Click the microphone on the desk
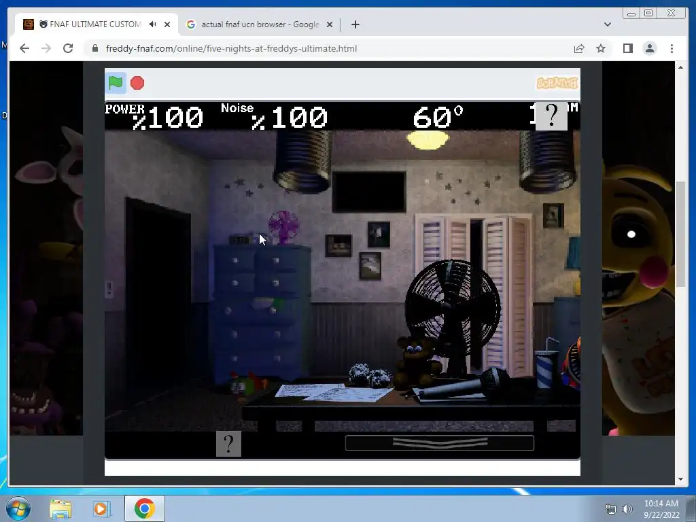Viewport: 696px width, 522px height. pos(464,385)
